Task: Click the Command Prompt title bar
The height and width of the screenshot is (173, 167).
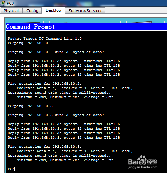Action: [x=86, y=27]
